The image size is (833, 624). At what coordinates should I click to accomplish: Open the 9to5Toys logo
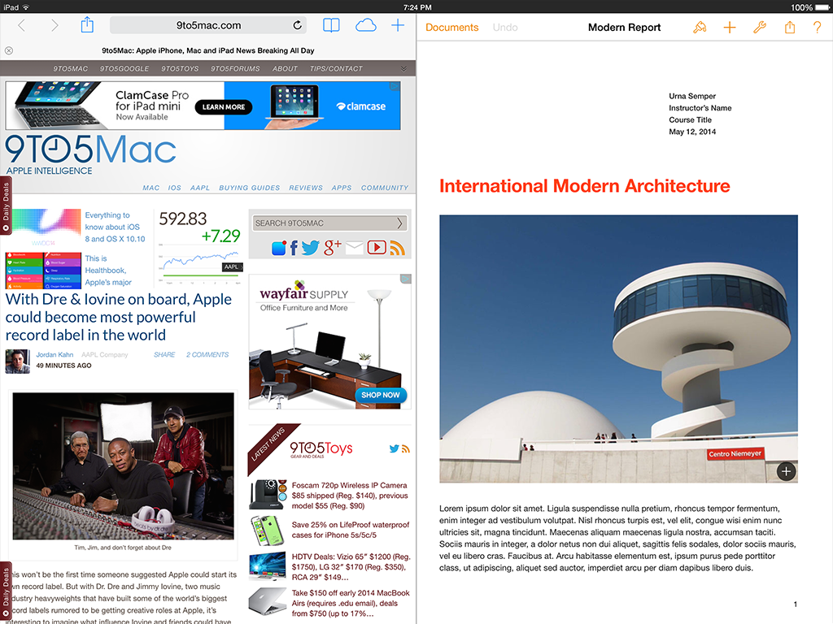[321, 448]
